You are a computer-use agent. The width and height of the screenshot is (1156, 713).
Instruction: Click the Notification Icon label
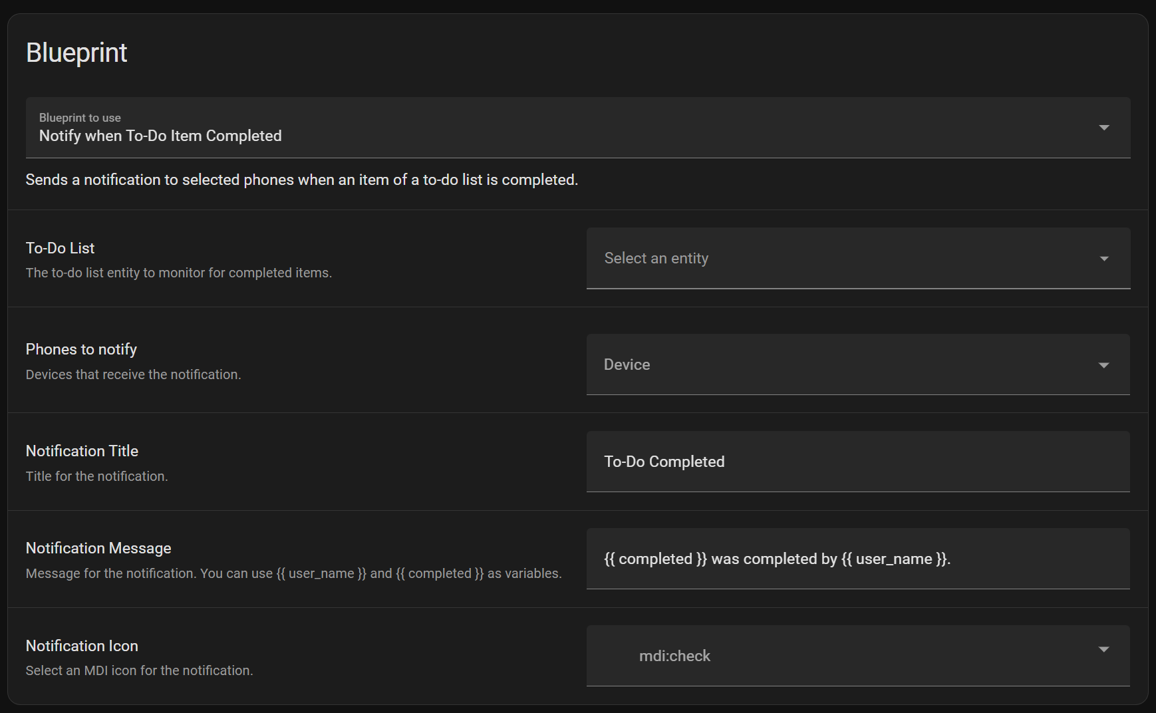coord(82,646)
